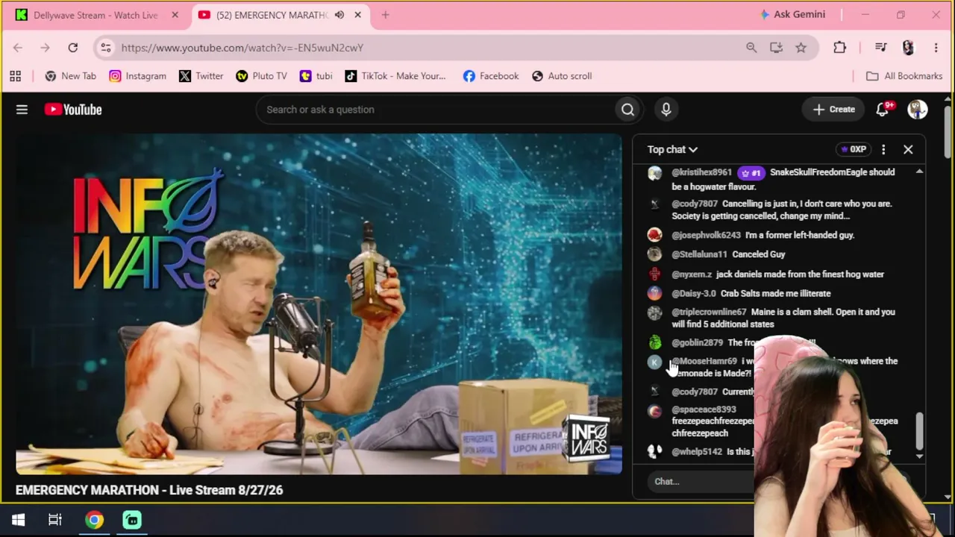The height and width of the screenshot is (537, 955).
Task: Close the EMERGENCY MARATHON tab
Action: [x=358, y=15]
